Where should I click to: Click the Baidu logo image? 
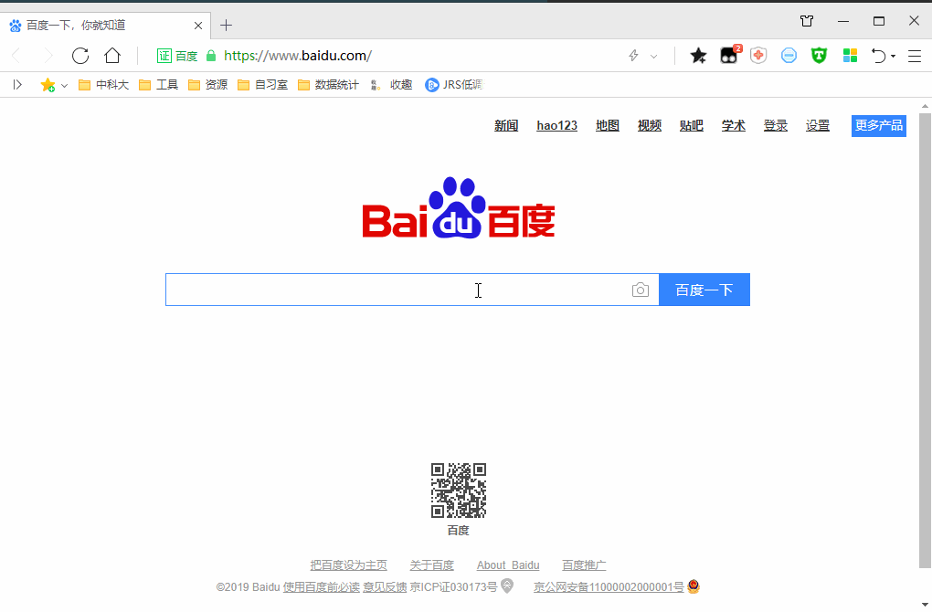click(x=459, y=208)
